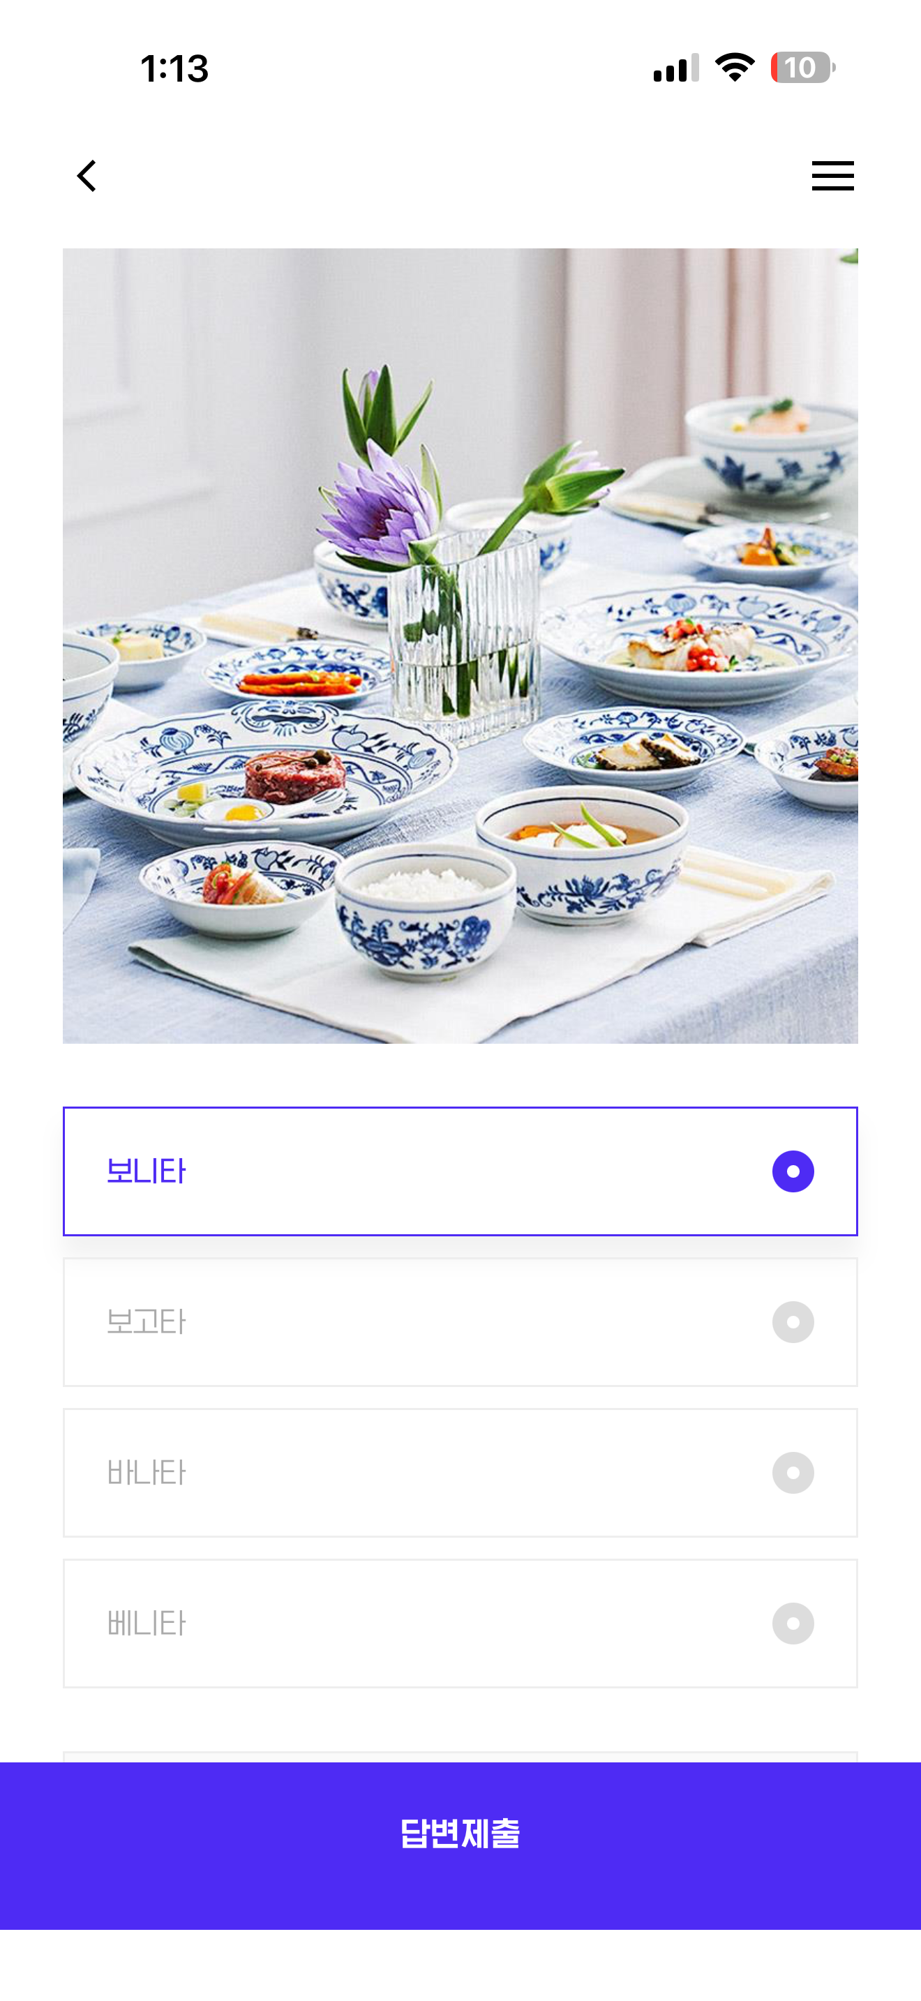Tap the Wi-Fi status icon
The width and height of the screenshot is (921, 2001).
point(735,68)
